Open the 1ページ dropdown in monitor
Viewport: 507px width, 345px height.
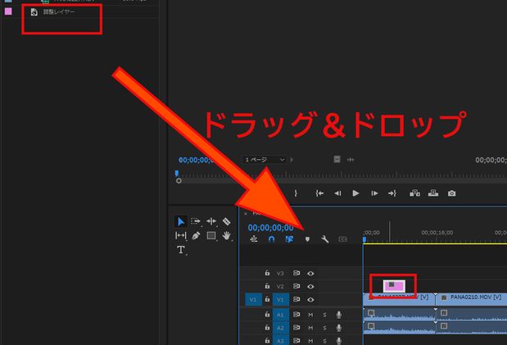[265, 160]
